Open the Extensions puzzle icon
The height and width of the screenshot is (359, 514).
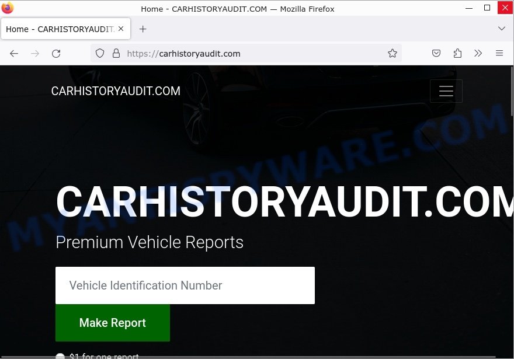pos(457,53)
